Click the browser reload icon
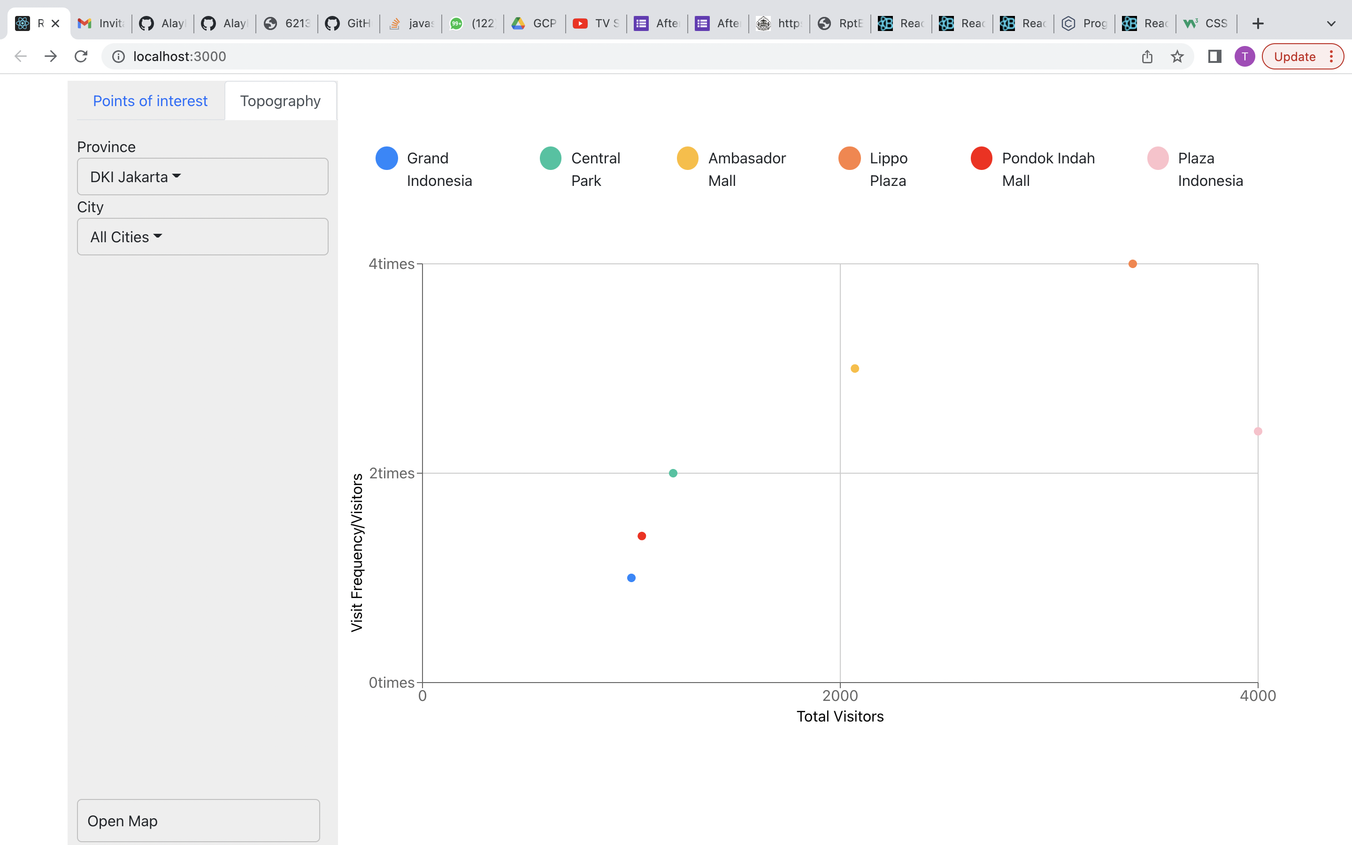This screenshot has width=1352, height=845. click(x=81, y=56)
